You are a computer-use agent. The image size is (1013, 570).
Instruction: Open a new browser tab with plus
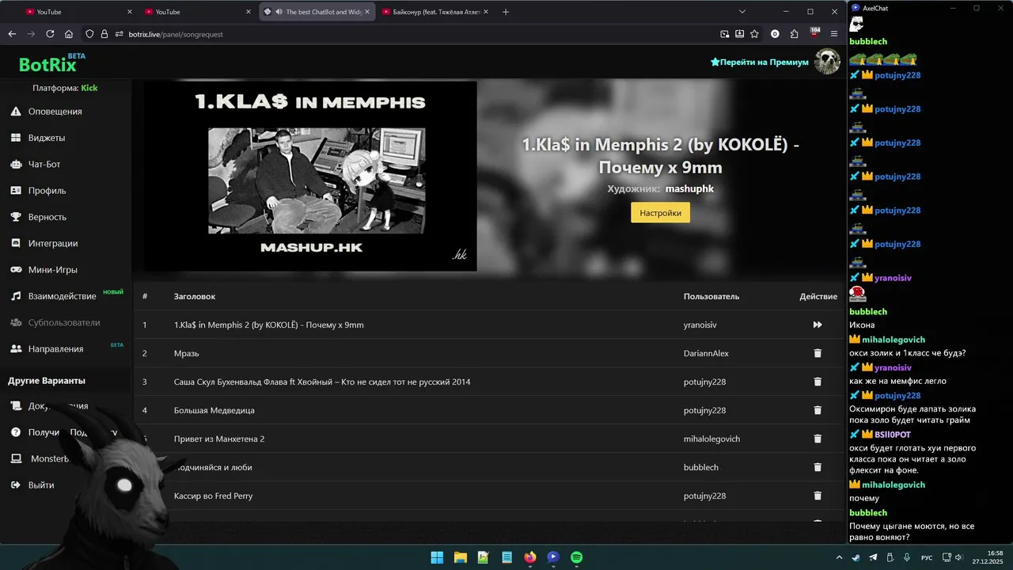coord(506,12)
